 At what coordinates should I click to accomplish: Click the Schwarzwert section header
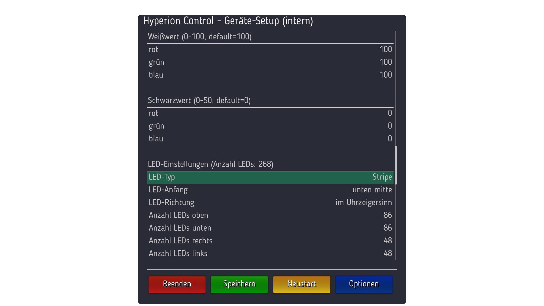(199, 101)
